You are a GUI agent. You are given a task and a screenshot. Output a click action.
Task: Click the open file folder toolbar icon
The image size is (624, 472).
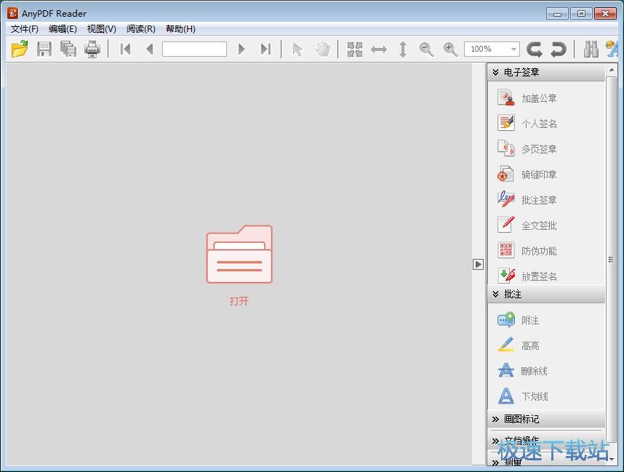[x=20, y=49]
